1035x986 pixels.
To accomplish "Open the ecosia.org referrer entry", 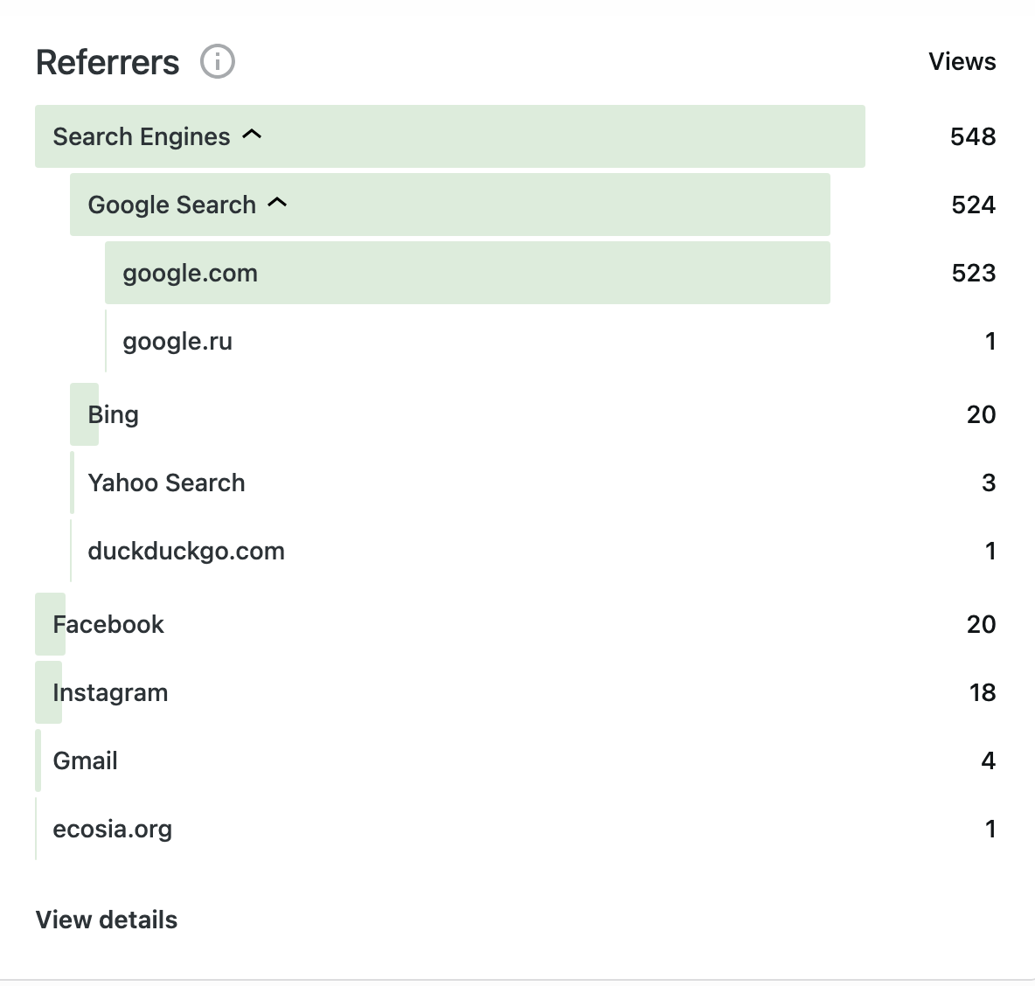I will tap(113, 829).
